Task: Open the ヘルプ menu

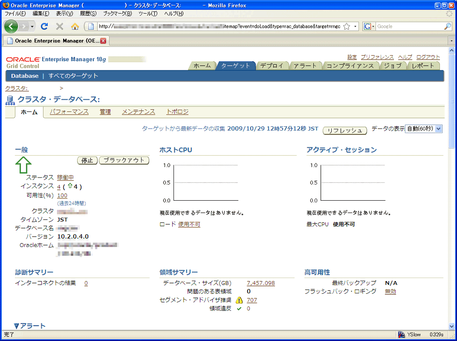Action: tap(174, 14)
